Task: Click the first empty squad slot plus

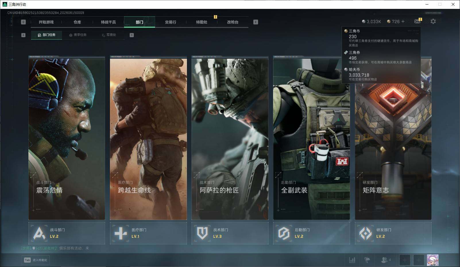Action: 405,260
